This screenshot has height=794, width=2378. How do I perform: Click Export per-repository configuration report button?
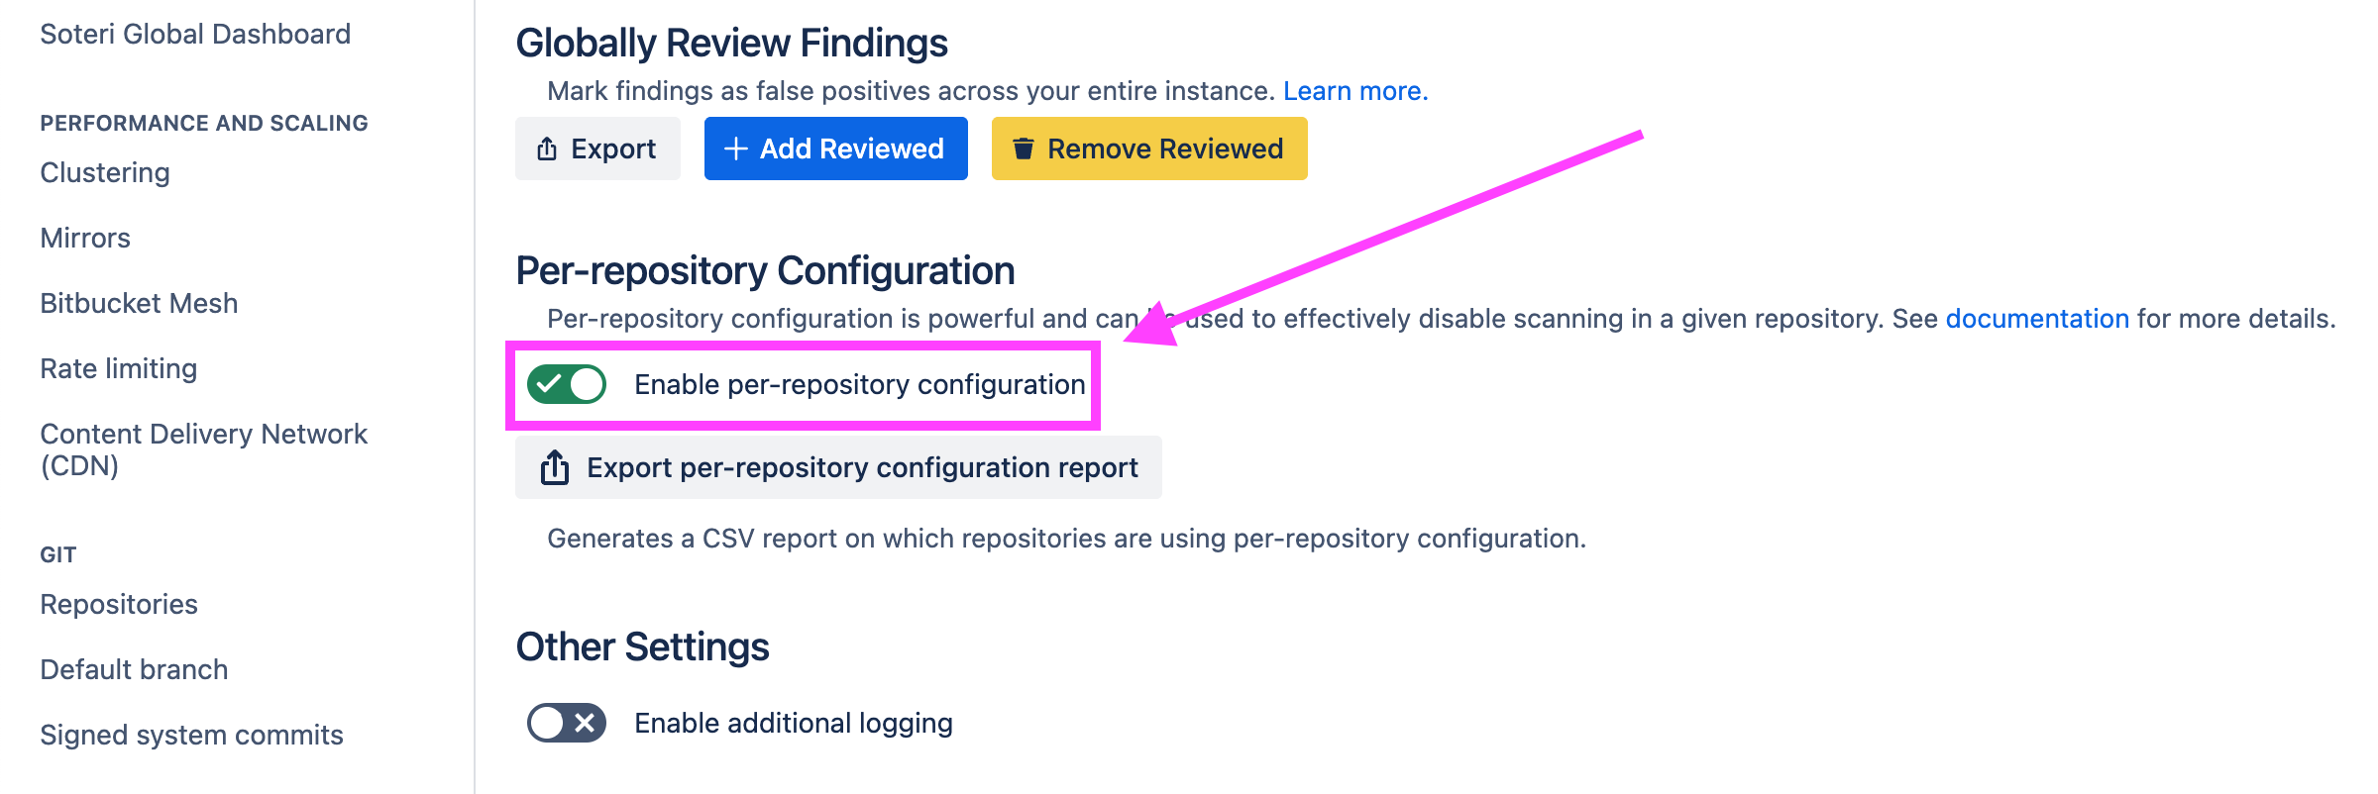(x=838, y=467)
